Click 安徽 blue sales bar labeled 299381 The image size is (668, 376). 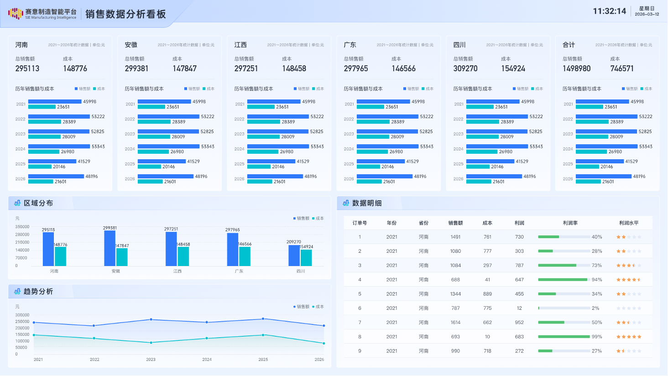110,248
